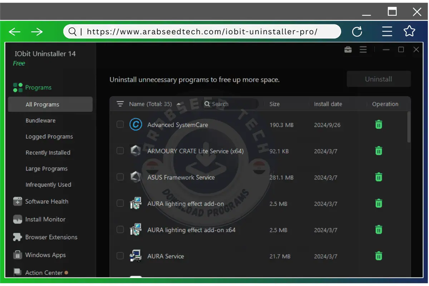Open the hamburger menu icon near title bar
This screenshot has height=286, width=429.
click(363, 50)
